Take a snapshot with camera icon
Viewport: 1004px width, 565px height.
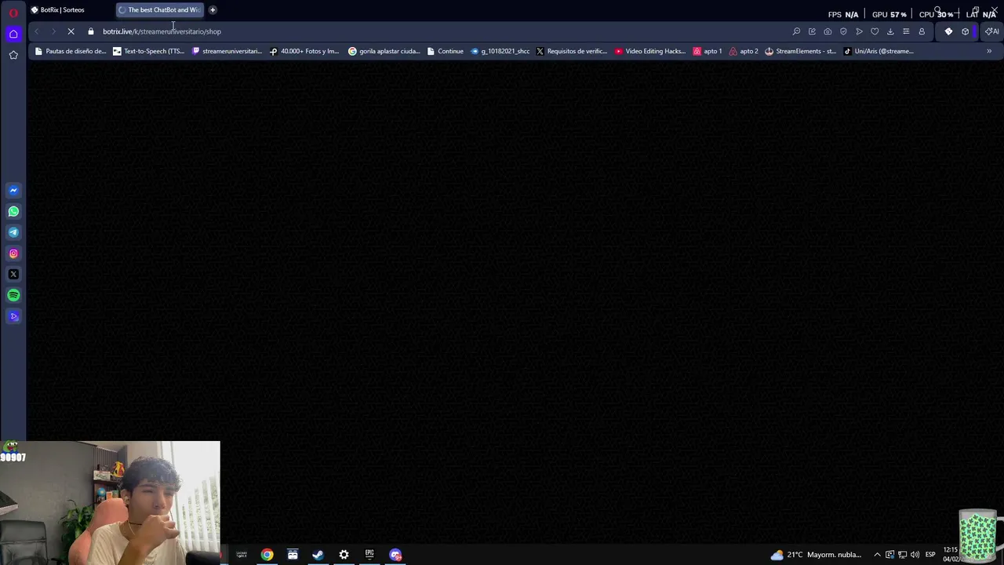[828, 31]
